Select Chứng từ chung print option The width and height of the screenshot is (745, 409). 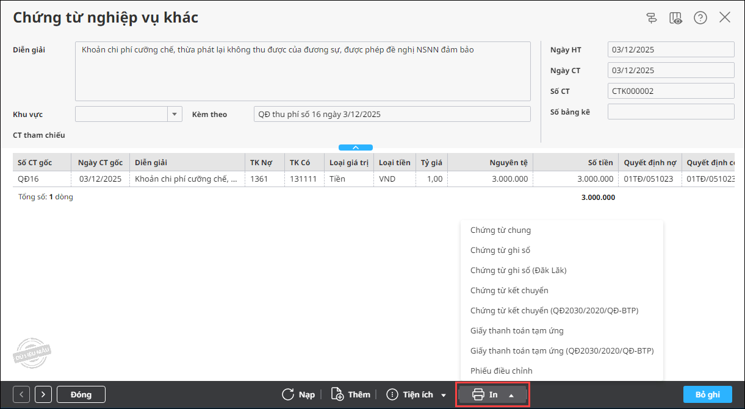click(x=500, y=230)
